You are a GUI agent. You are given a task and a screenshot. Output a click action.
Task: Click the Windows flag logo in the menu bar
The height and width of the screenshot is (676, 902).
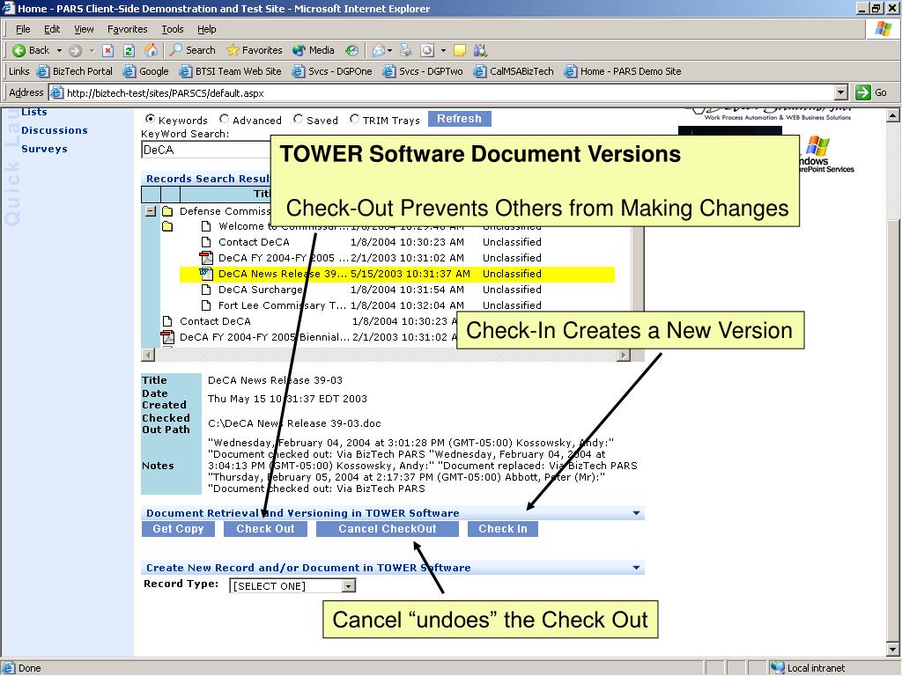883,29
